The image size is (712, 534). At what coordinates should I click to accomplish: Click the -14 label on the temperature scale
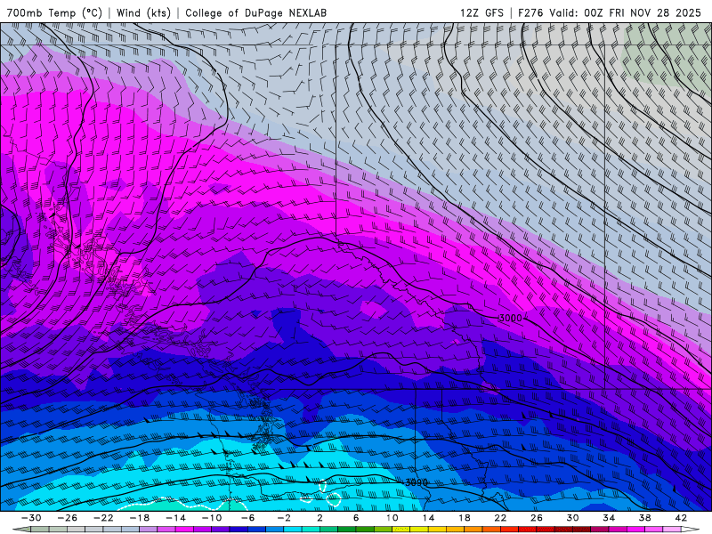pos(175,518)
